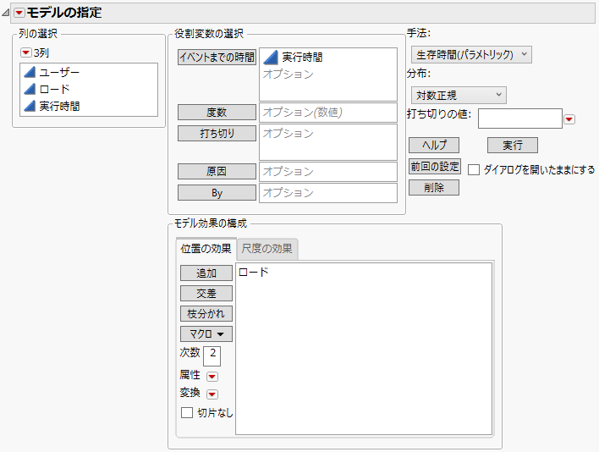Viewport: 599px width, 452px height.
Task: Click the イベントまでの時間 role button
Action: pos(217,57)
